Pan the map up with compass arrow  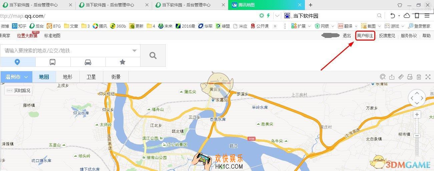(x=417, y=93)
